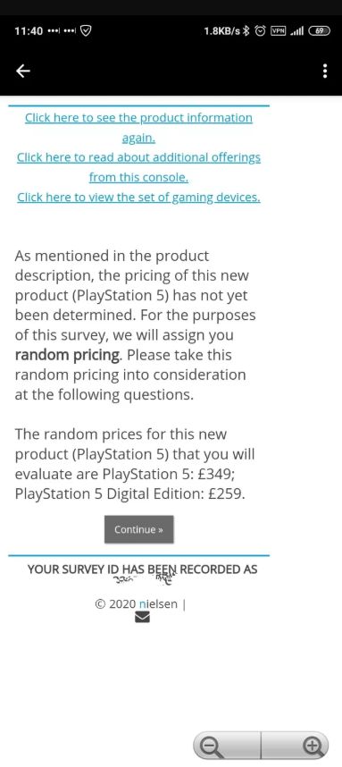Click the zoom in magnifier button
Viewport: 342px width, 767px height.
point(295,746)
